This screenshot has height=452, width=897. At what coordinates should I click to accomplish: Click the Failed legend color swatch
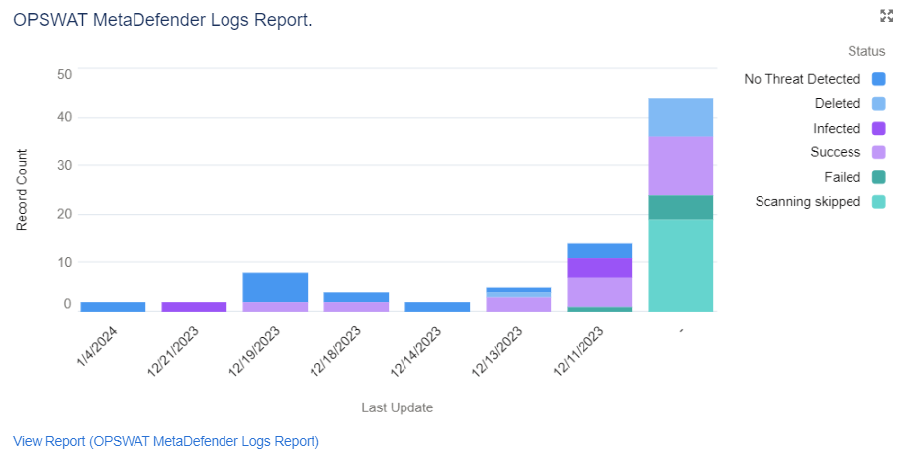tap(878, 177)
